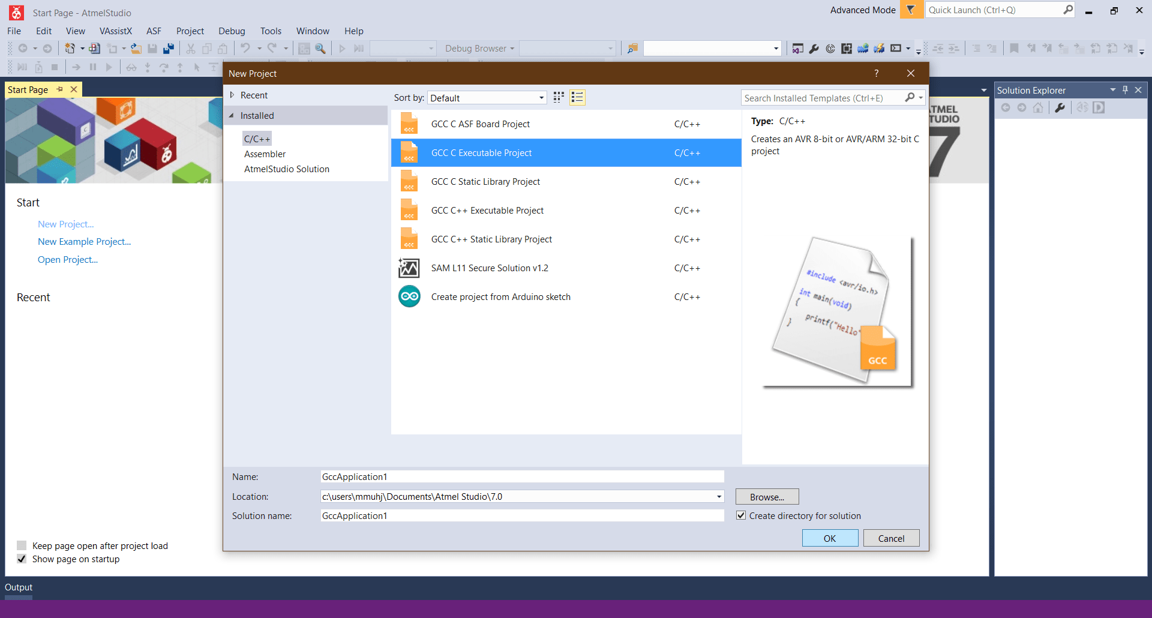Click the help question mark in New Project dialog
Image resolution: width=1152 pixels, height=618 pixels.
877,73
